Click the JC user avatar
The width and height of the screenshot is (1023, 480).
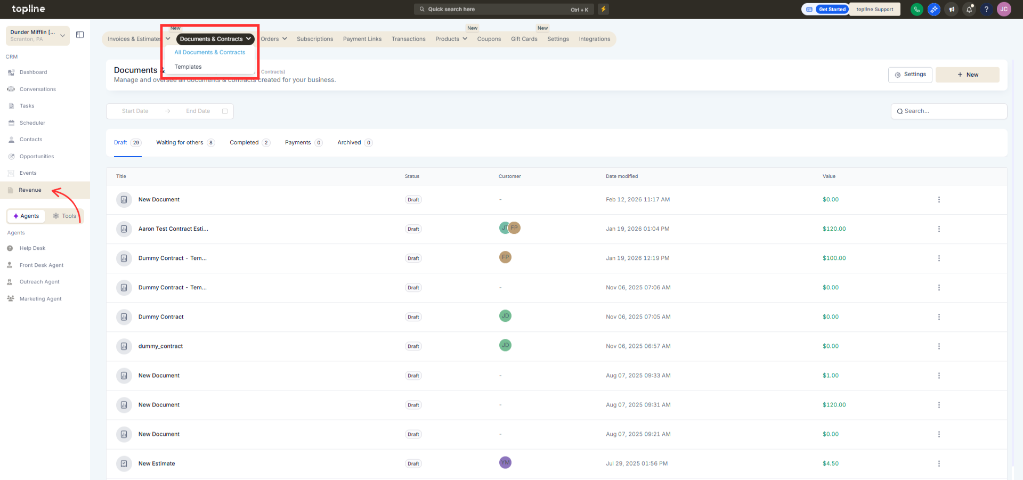[1004, 9]
